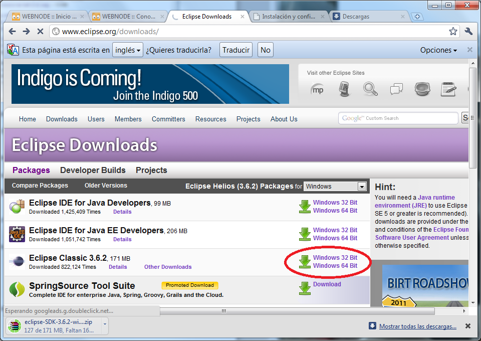Select the Packages sub-tab
This screenshot has width=481, height=341.
[x=31, y=170]
